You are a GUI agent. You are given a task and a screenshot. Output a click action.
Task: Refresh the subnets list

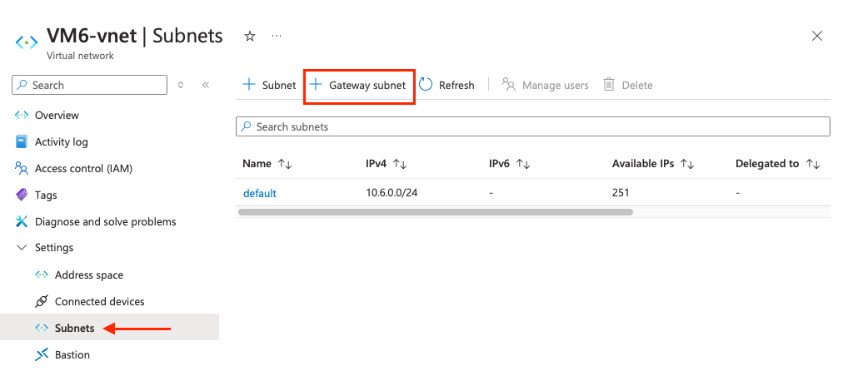446,85
